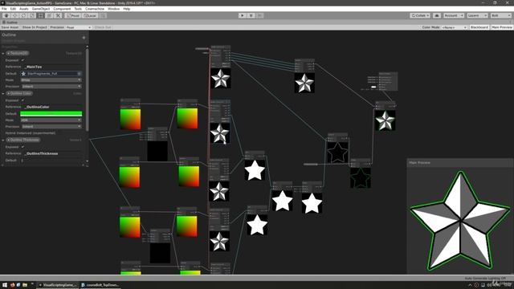Image resolution: width=514 pixels, height=289 pixels.
Task: Select the custom editor tools icon
Action: [58, 15]
